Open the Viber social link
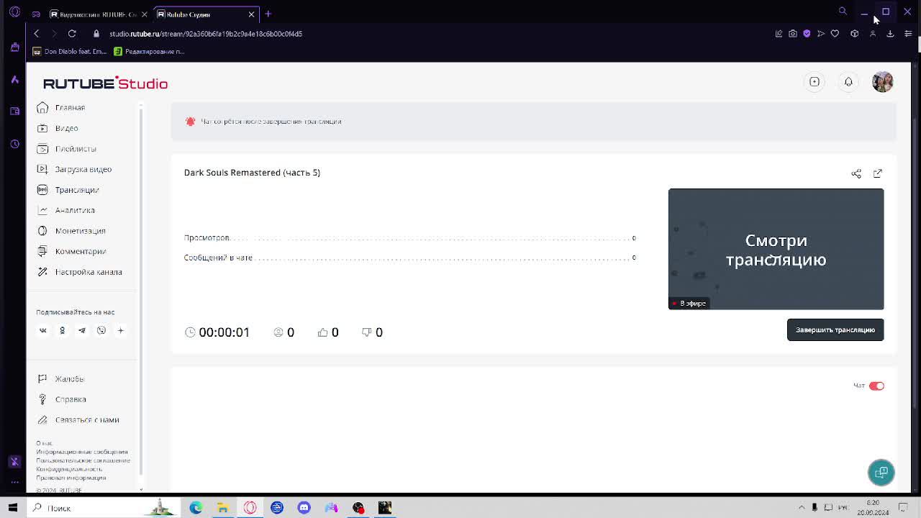Image resolution: width=921 pixels, height=518 pixels. 101,330
